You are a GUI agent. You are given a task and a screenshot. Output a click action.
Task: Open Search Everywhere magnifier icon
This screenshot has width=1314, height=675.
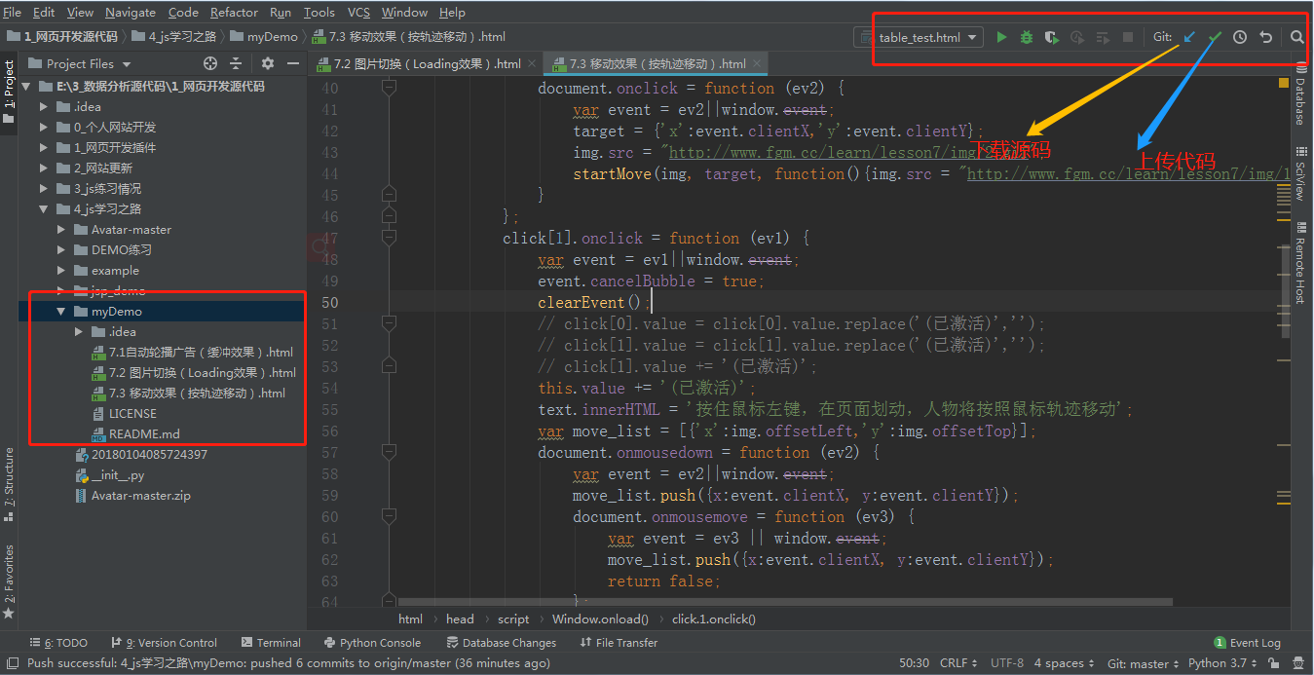tap(1297, 37)
